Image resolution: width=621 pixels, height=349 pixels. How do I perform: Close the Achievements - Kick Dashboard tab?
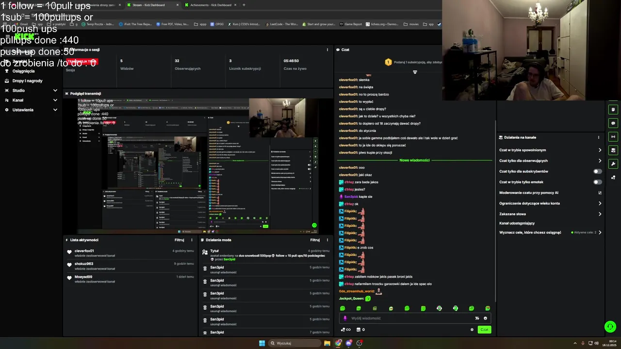(235, 5)
